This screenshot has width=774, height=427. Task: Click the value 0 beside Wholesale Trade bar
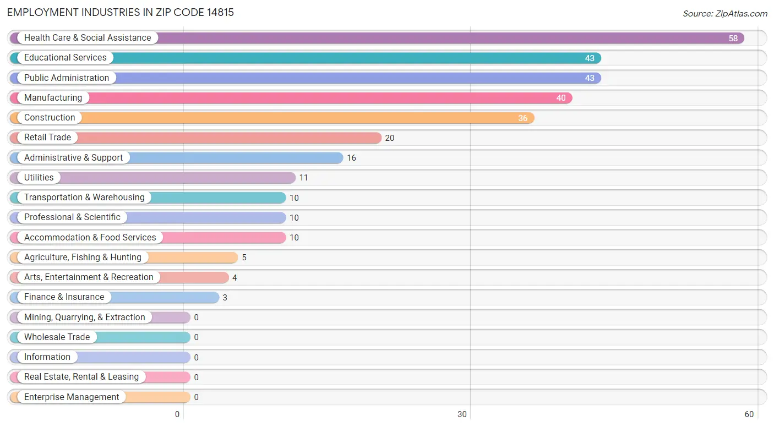pos(196,337)
